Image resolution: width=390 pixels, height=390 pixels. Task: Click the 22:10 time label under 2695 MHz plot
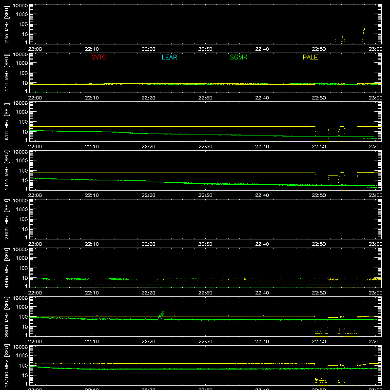pyautogui.click(x=92, y=244)
